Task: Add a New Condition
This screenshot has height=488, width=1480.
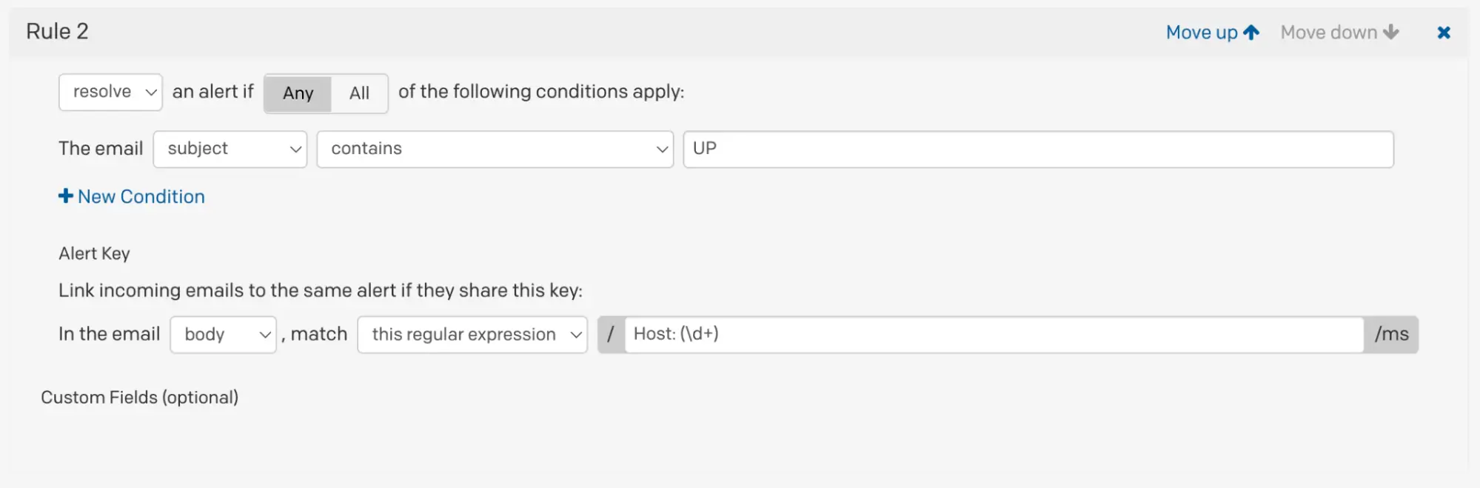Action: 141,196
